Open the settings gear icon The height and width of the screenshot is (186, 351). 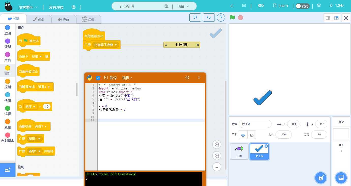coord(319,5)
